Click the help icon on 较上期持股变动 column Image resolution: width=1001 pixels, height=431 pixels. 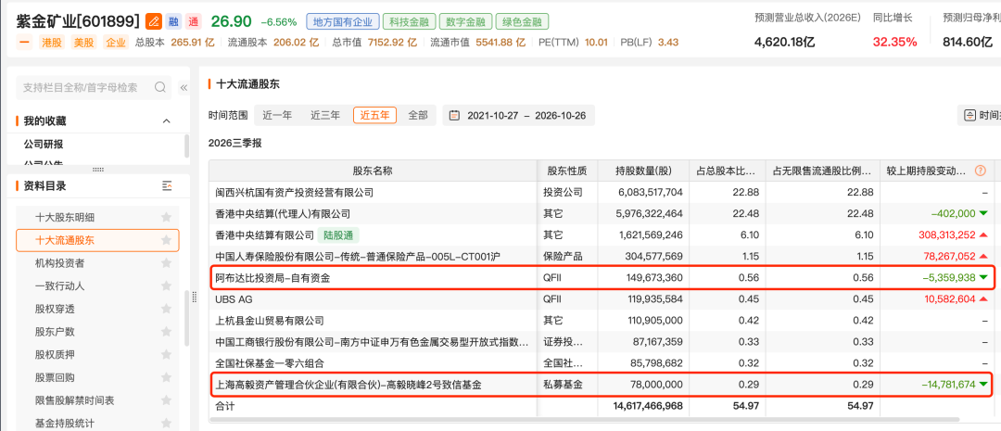tap(980, 171)
